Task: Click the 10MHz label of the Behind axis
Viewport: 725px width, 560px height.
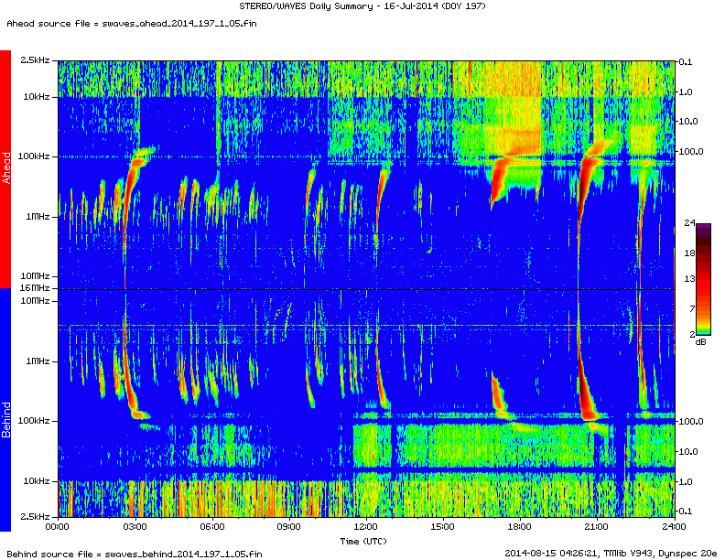Action: click(x=35, y=301)
